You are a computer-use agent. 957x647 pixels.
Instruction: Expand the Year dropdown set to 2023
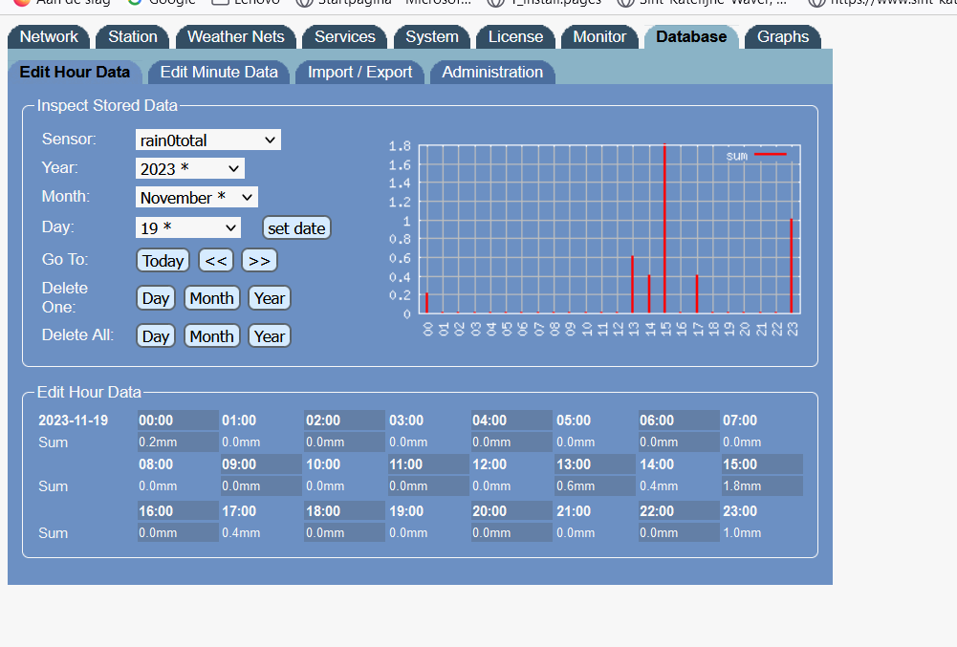pyautogui.click(x=189, y=169)
